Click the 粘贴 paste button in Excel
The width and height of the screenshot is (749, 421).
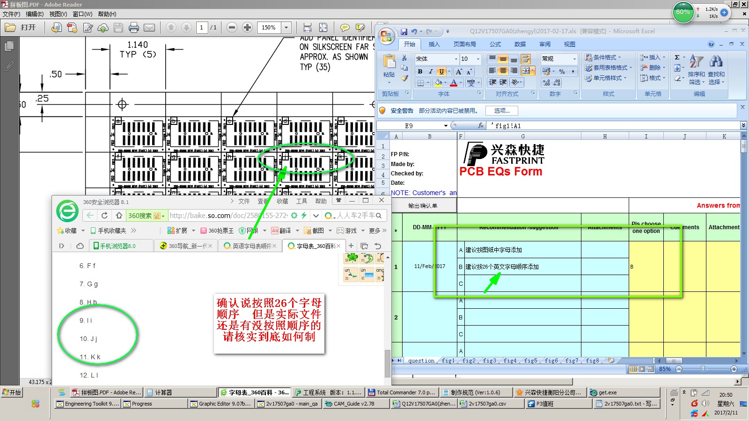(x=389, y=68)
